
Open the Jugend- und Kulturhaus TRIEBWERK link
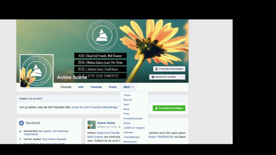pos(46,133)
